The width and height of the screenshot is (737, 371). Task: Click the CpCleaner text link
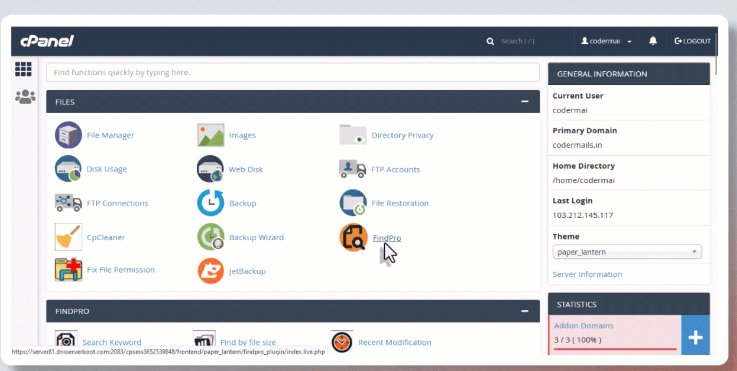click(106, 237)
